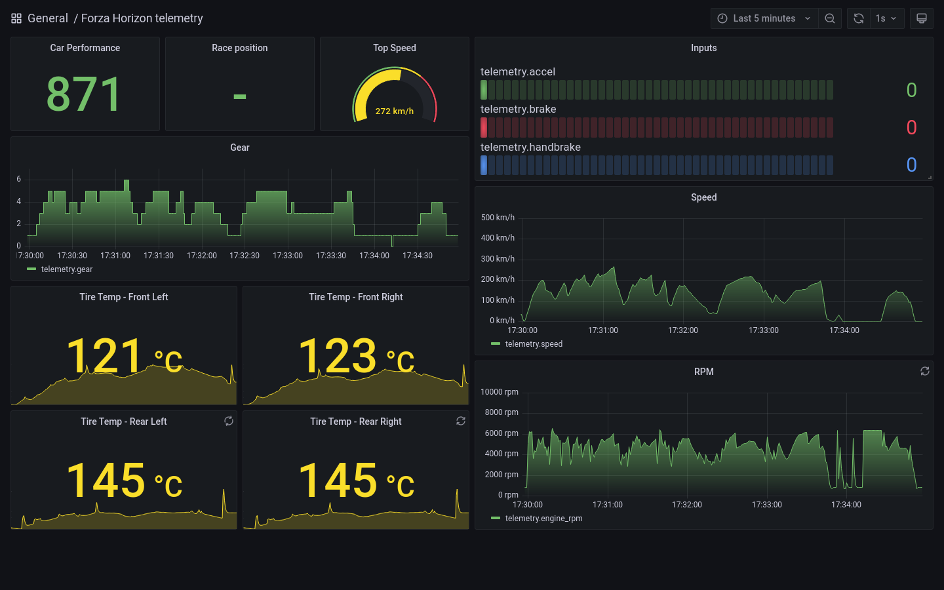Open the Last 5 minutes time picker
Image resolution: width=944 pixels, height=590 pixels.
tap(764, 18)
